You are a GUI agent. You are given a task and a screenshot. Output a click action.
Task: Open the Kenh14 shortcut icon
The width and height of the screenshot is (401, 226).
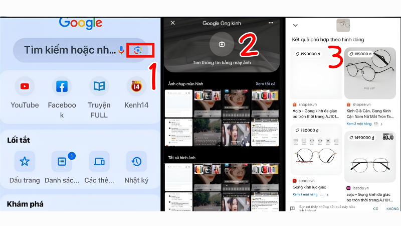point(136,86)
